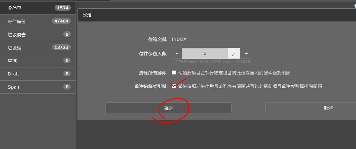Click the 13/23 trash count badge
The height and width of the screenshot is (149, 356).
click(x=61, y=48)
